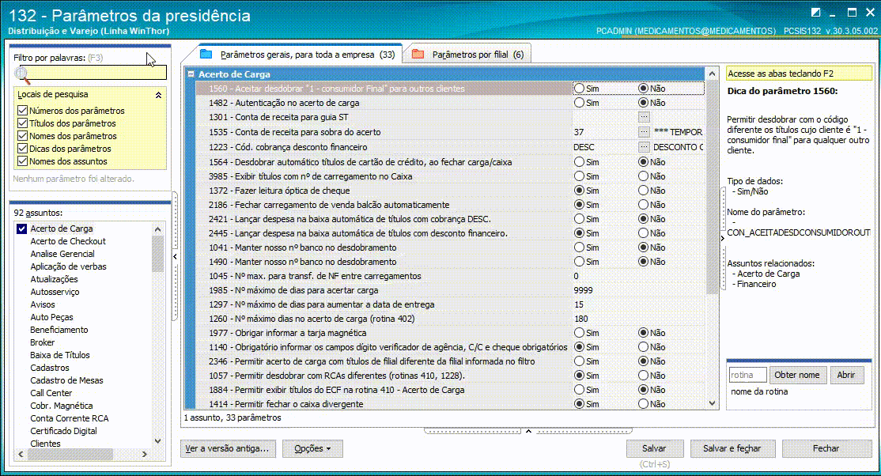Collapse the Locais de pesquisa section
The height and width of the screenshot is (476, 881).
tap(158, 95)
